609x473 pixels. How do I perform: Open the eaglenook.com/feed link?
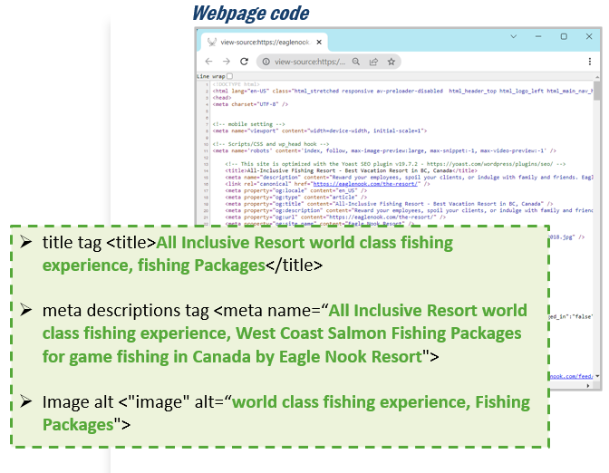(x=571, y=376)
